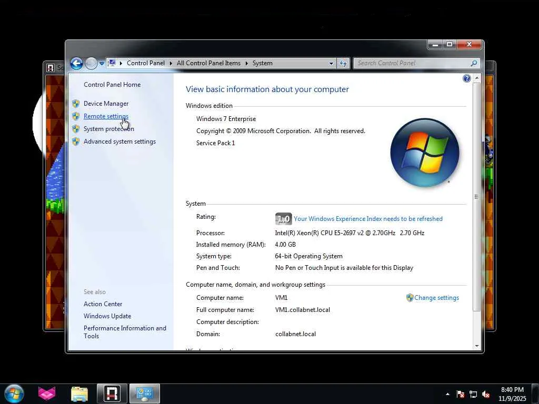Click the Control Panel taskbar button
The height and width of the screenshot is (404, 539).
tap(145, 393)
